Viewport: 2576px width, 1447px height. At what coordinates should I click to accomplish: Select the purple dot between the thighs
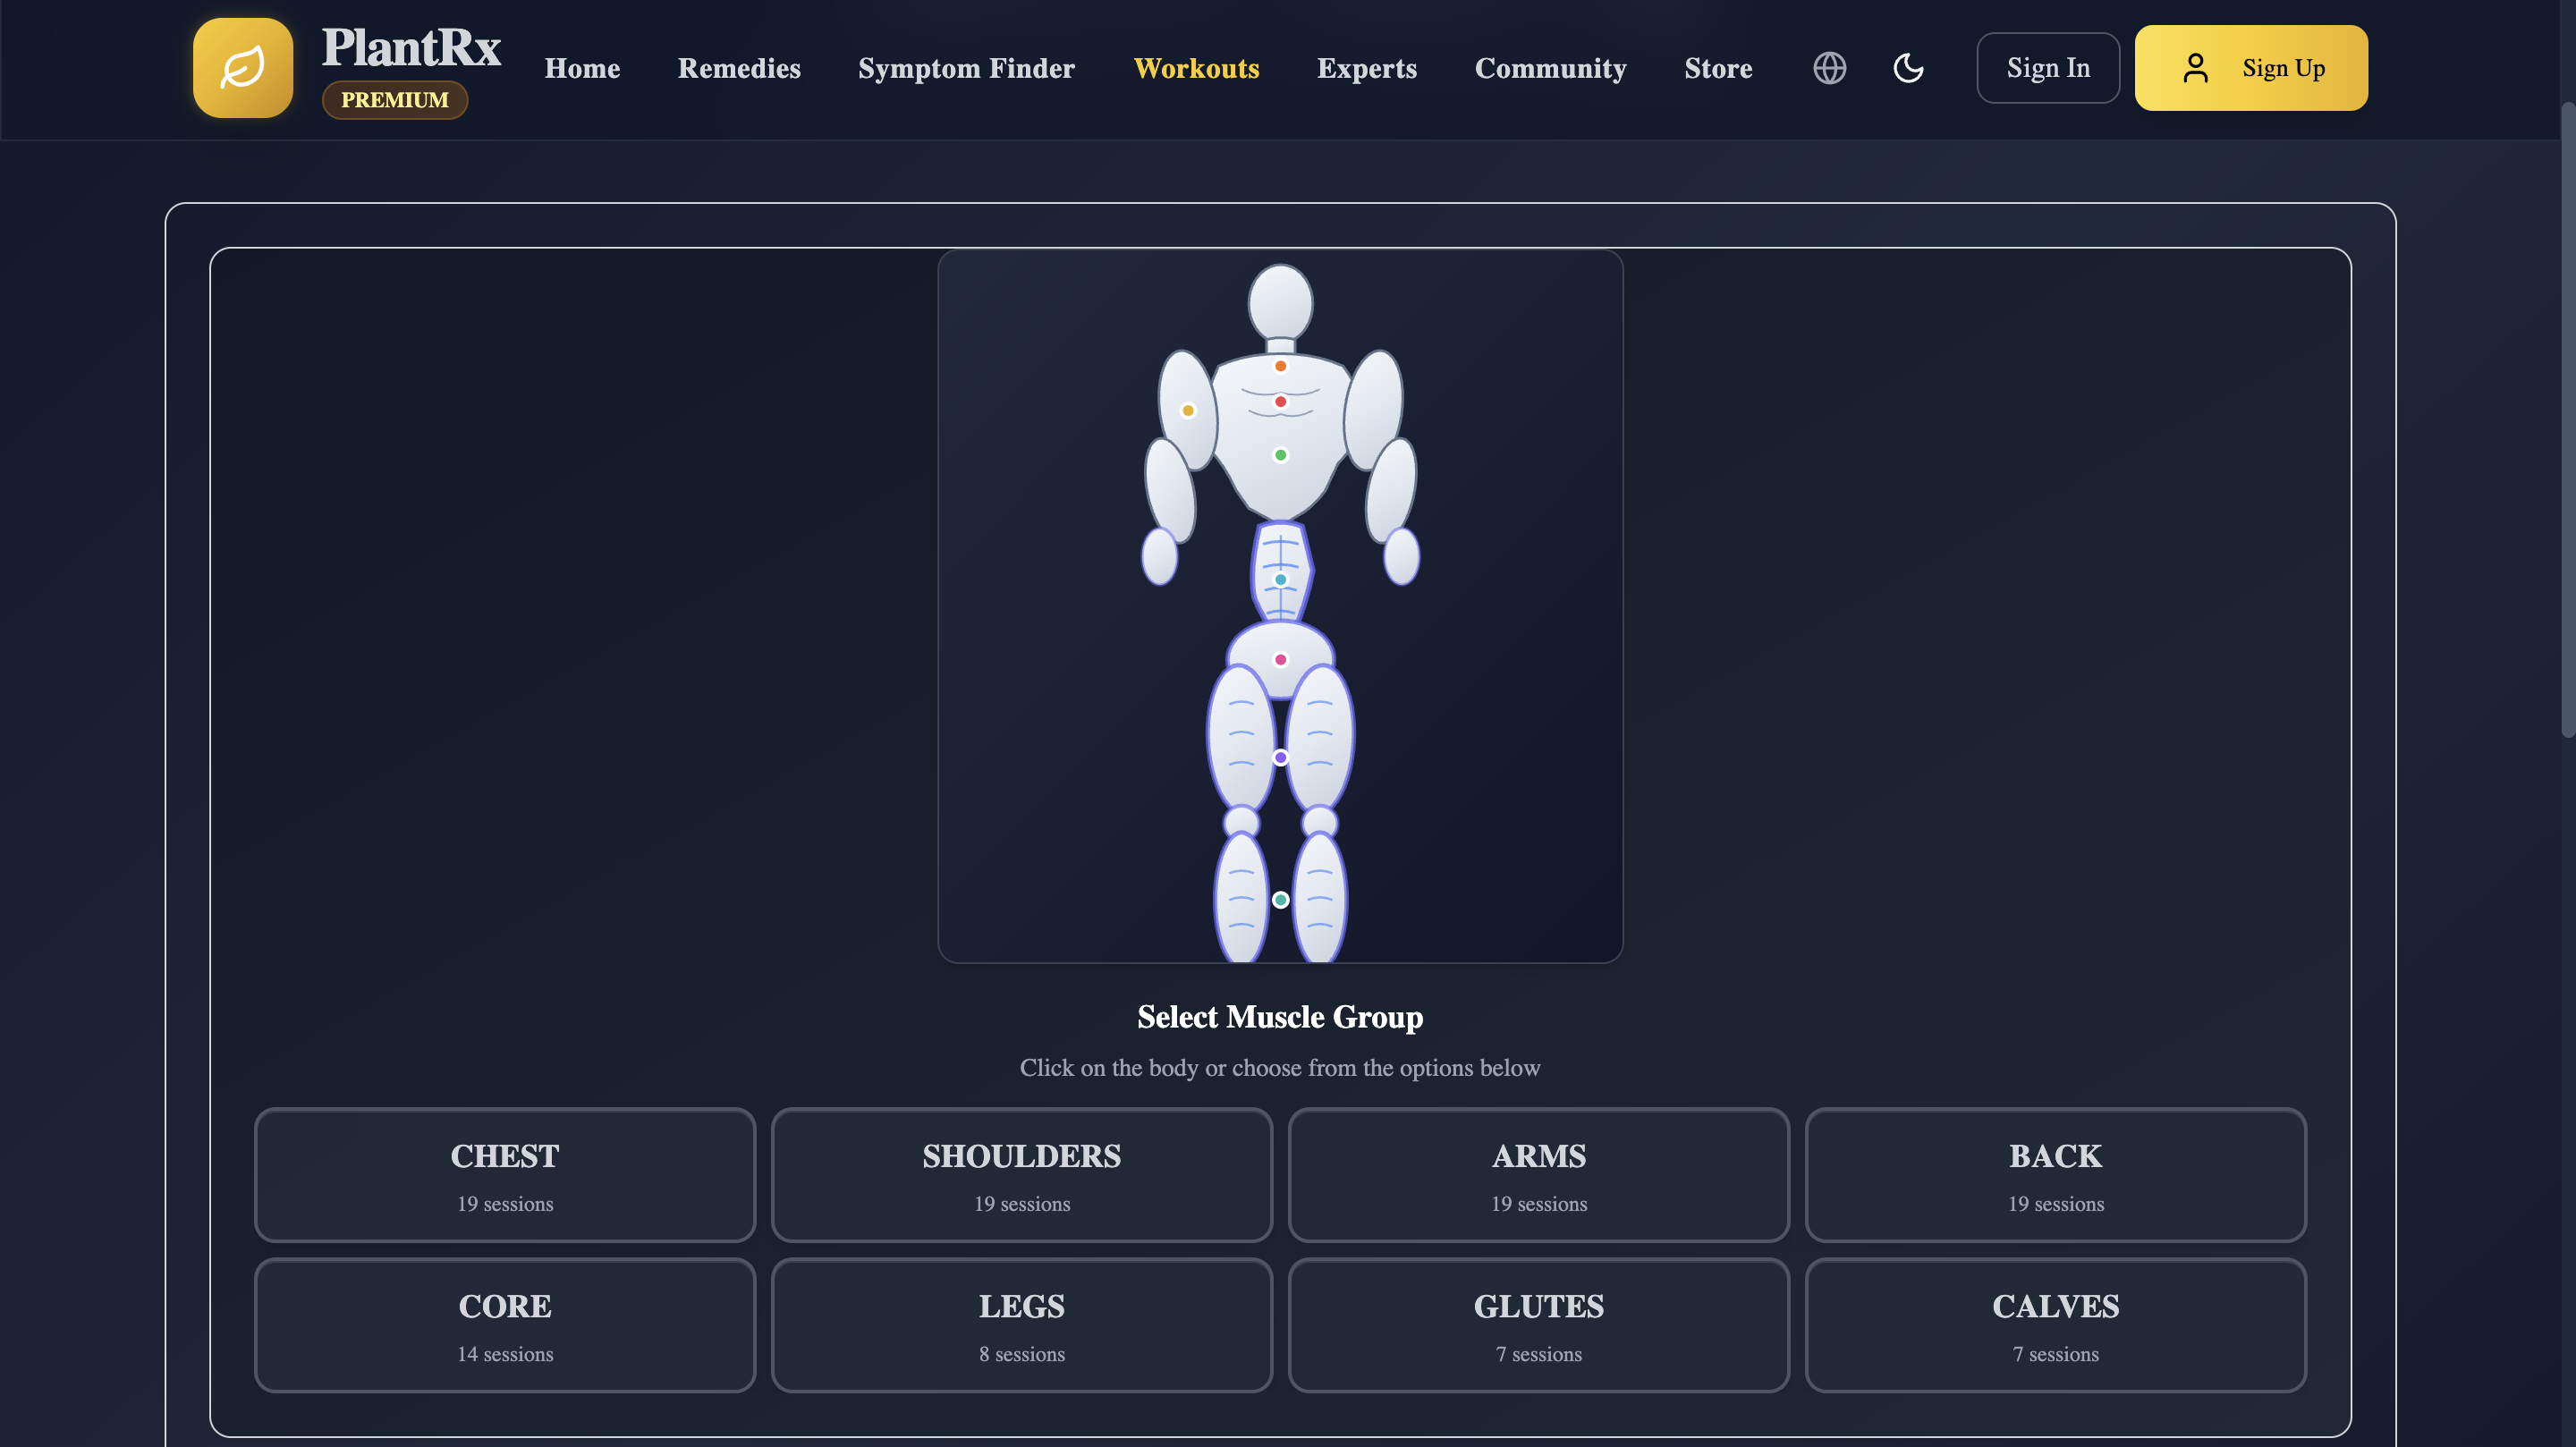(x=1280, y=758)
